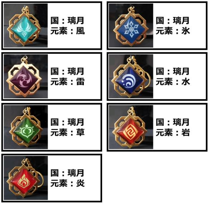This screenshot has width=215, height=215.
Task: Click the 元素：草 label text
Action: point(67,132)
